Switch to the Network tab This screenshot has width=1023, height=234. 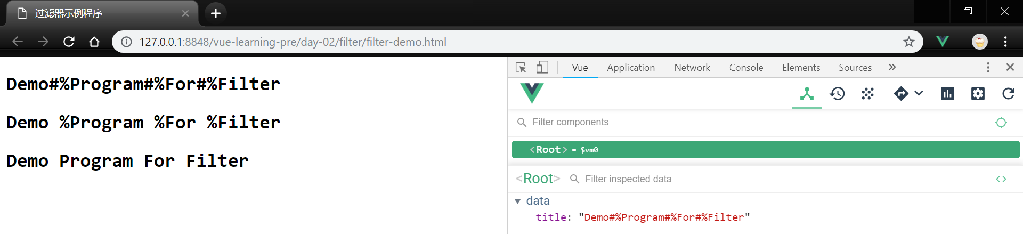click(x=692, y=68)
